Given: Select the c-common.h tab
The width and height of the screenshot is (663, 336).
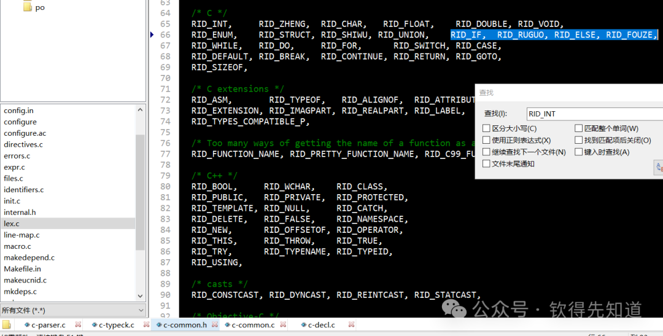Looking at the screenshot, I should pyautogui.click(x=185, y=325).
